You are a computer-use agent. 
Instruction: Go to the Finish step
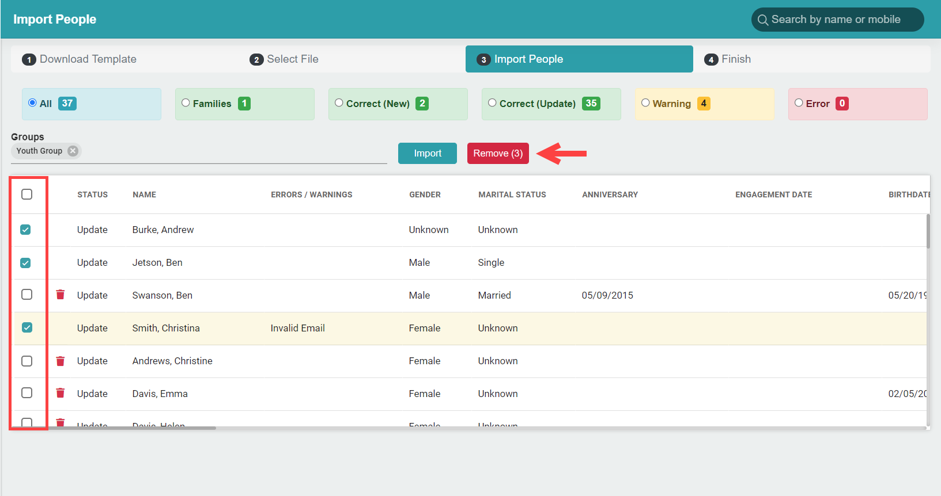[x=728, y=59]
